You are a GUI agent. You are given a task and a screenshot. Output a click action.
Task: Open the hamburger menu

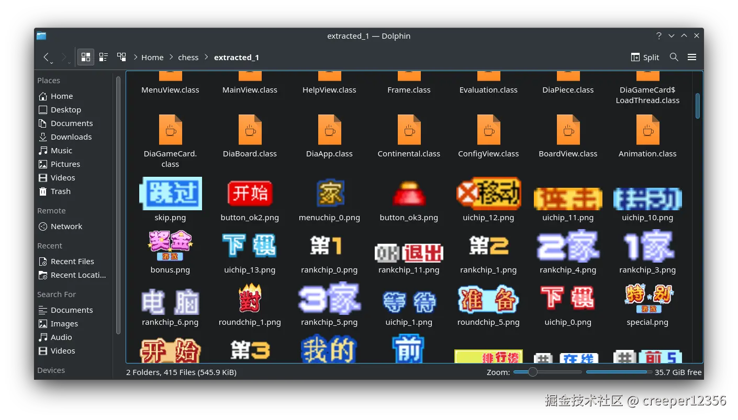click(x=692, y=57)
